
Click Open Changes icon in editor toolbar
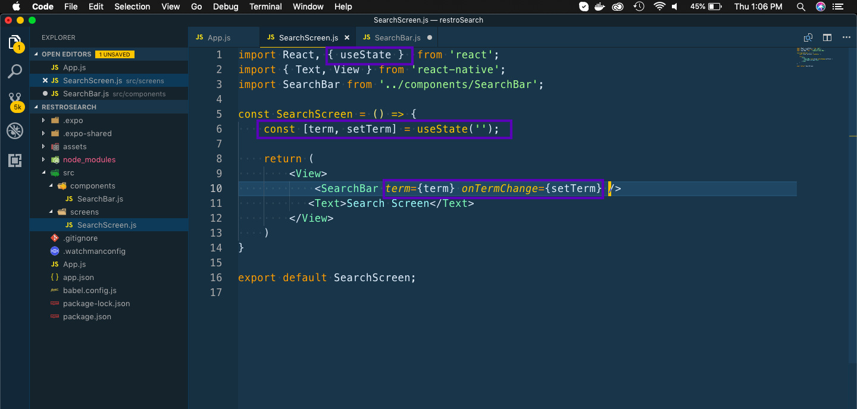808,37
